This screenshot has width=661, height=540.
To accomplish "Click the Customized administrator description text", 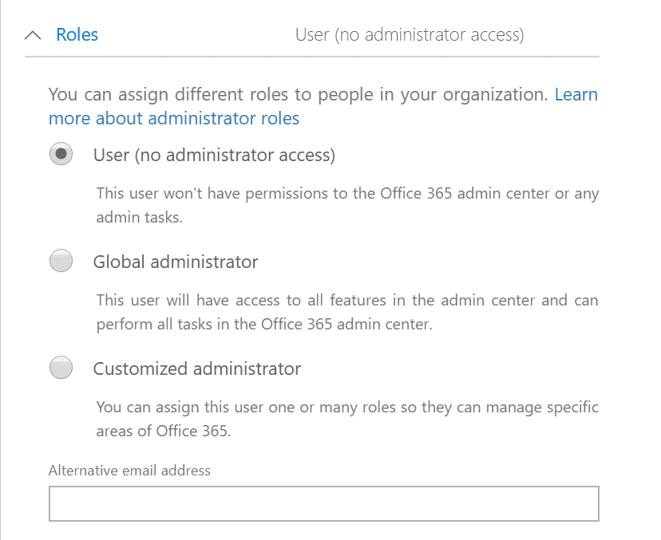I will click(x=347, y=419).
